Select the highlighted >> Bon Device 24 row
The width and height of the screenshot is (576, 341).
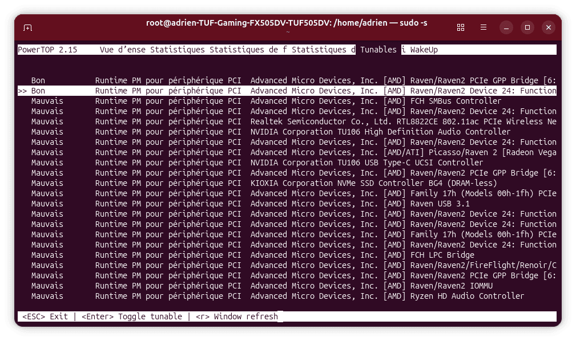287,91
